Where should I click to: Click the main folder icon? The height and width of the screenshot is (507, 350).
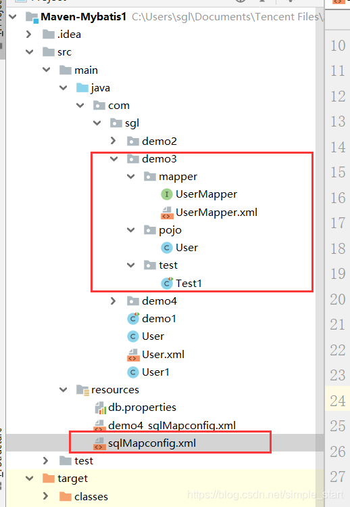(66, 70)
